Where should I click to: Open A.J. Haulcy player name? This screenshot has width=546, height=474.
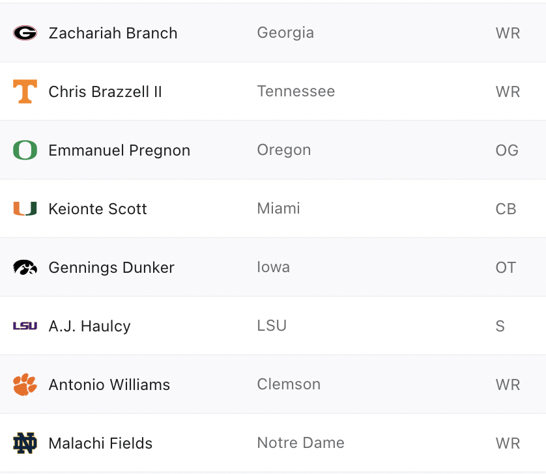(x=89, y=326)
